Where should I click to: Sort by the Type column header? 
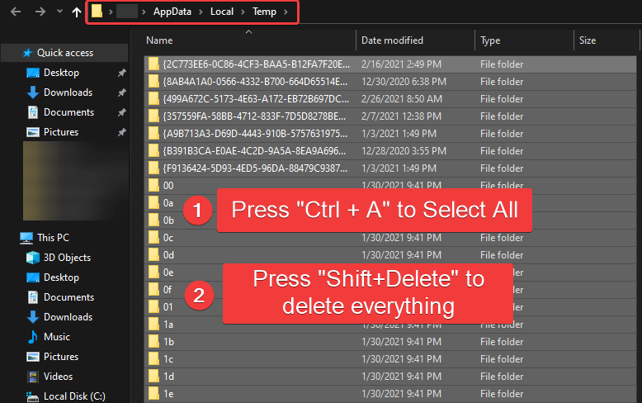490,40
